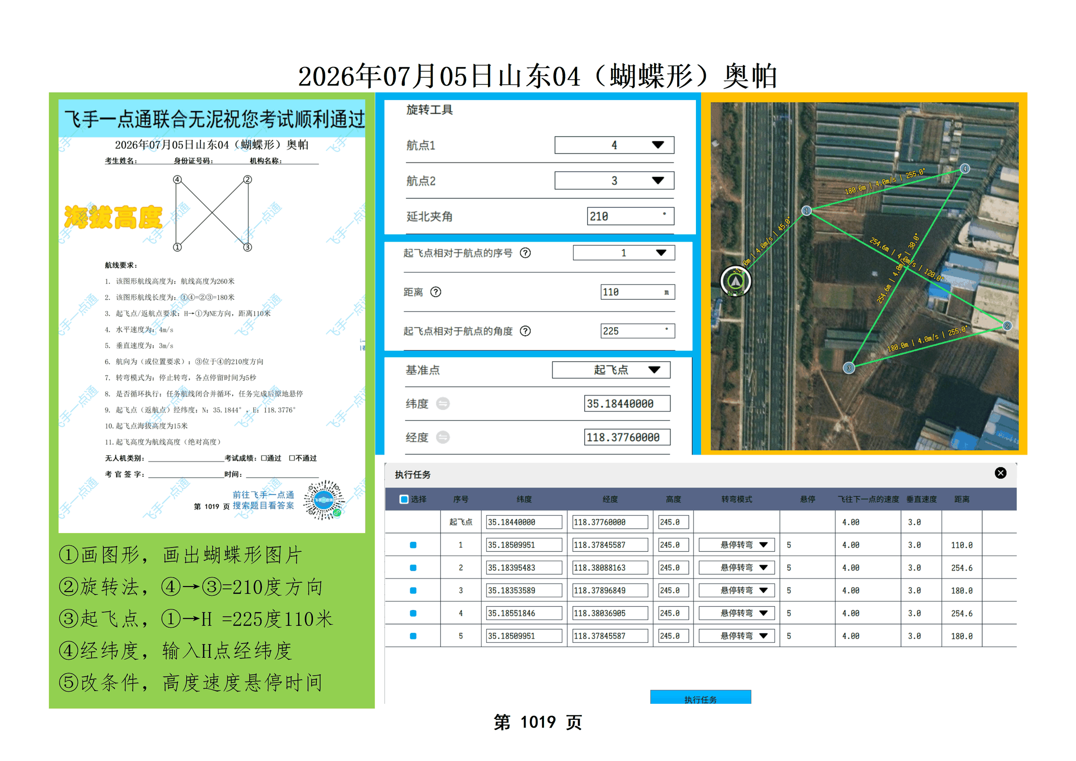
Task: Click longitude field 118.38088163 in row 2
Action: 610,568
